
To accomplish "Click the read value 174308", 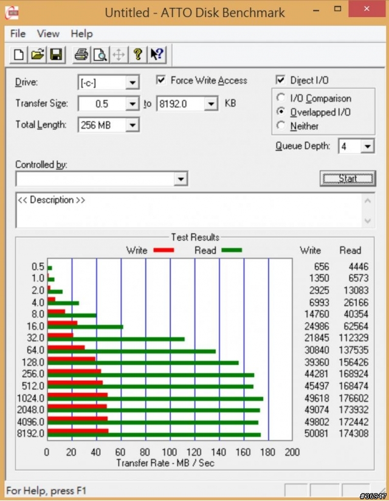I will coord(354,433).
